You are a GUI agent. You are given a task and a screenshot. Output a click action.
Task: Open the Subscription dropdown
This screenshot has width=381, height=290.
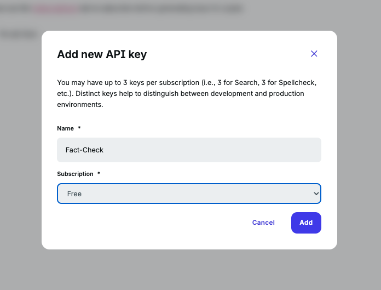[x=189, y=194]
